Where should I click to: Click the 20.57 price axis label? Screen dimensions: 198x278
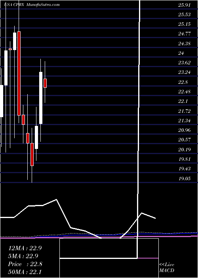tap(185, 140)
